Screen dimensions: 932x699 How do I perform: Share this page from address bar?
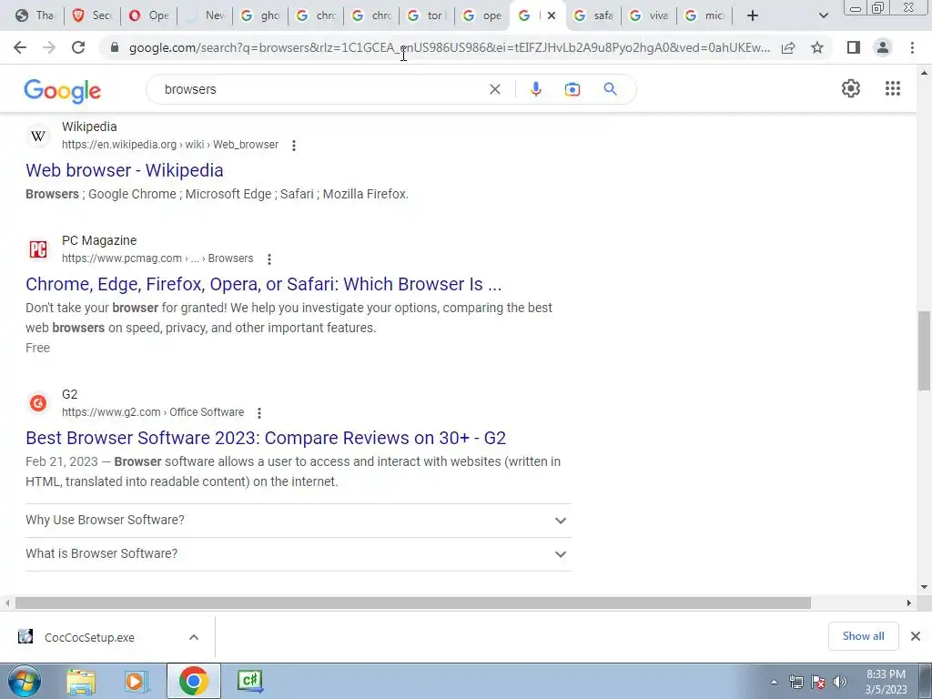[788, 47]
